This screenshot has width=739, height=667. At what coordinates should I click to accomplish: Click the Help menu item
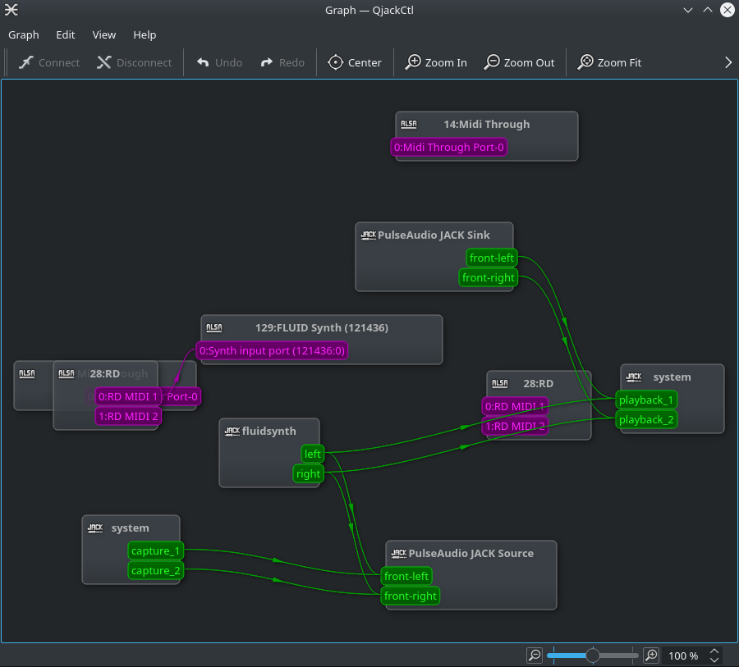[x=145, y=34]
